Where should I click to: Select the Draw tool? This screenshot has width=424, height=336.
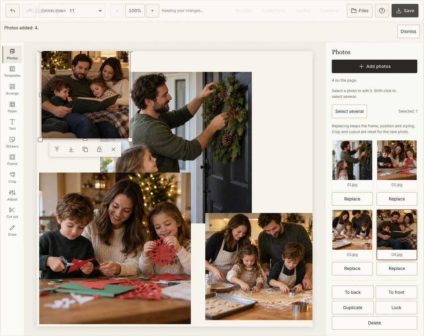pos(12,231)
